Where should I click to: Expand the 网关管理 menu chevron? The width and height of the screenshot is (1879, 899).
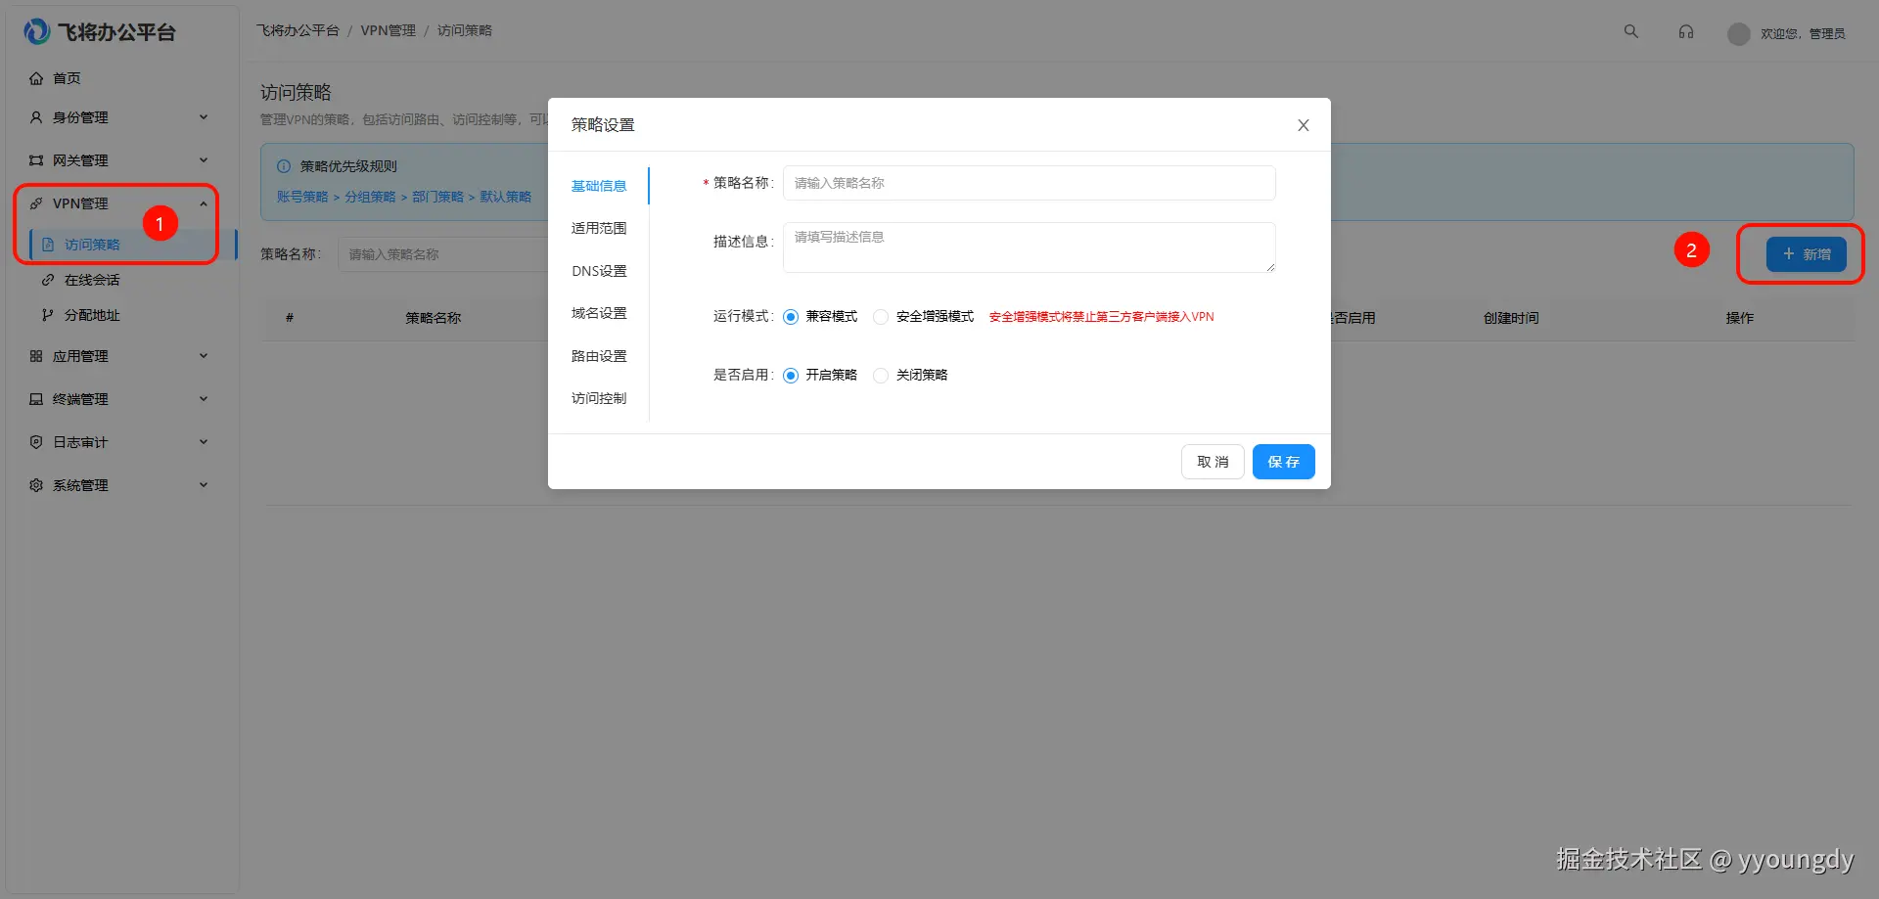[x=204, y=160]
